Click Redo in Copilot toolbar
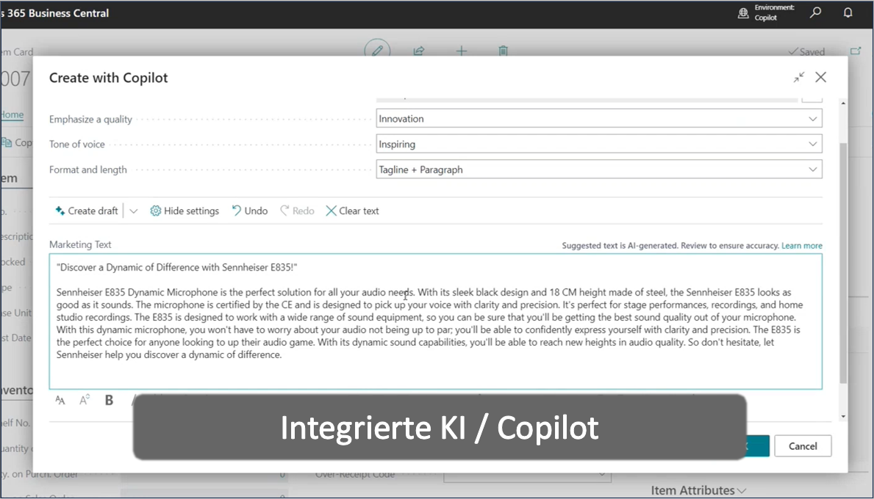 click(x=297, y=211)
